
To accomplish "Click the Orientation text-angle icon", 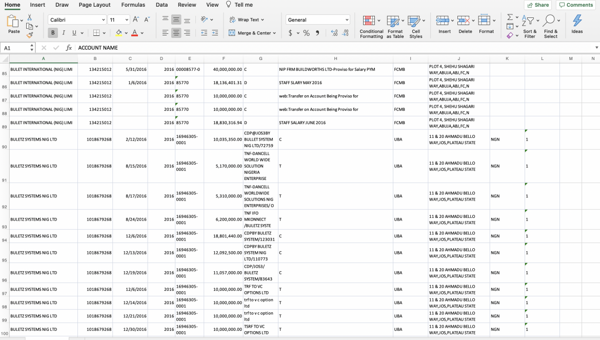I will [x=204, y=19].
